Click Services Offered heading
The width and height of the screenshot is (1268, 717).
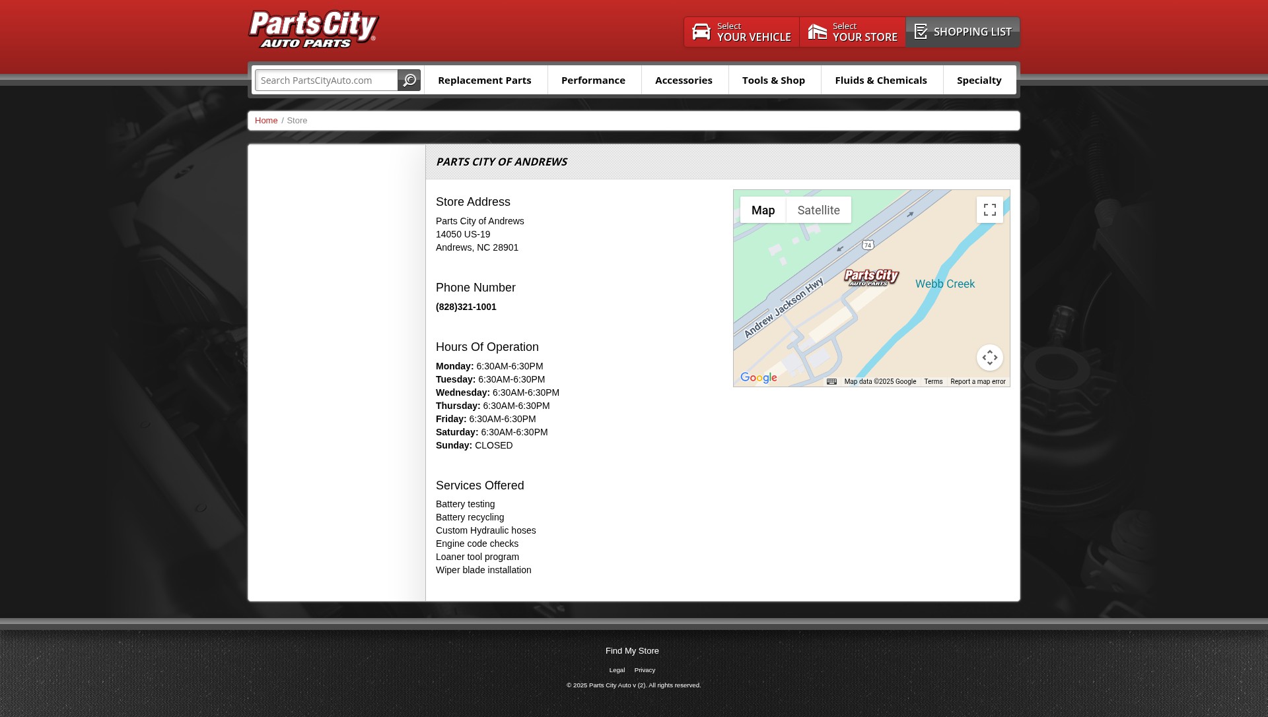point(479,485)
